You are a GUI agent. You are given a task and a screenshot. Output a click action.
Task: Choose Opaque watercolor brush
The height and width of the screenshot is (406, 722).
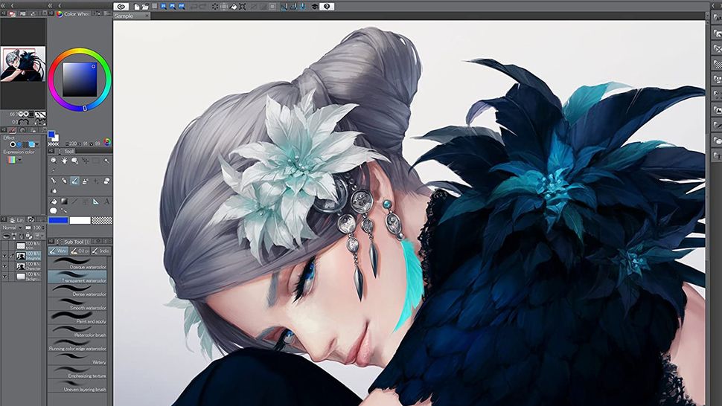[x=77, y=263]
